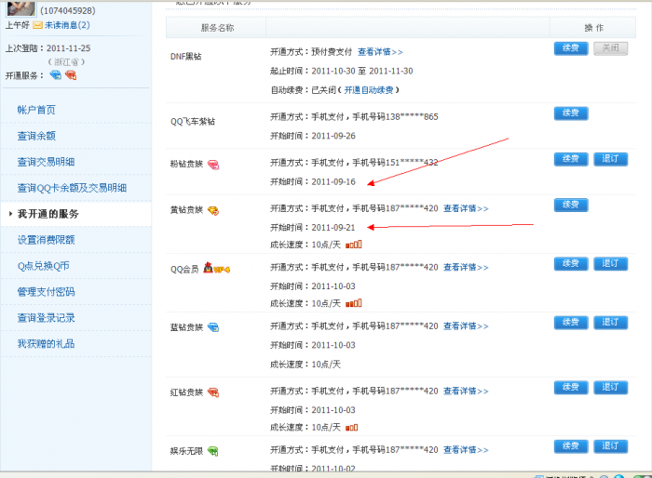
Task: Click 起止时间 2011-10-30 至 2011-11-30 text
Action: pyautogui.click(x=342, y=71)
